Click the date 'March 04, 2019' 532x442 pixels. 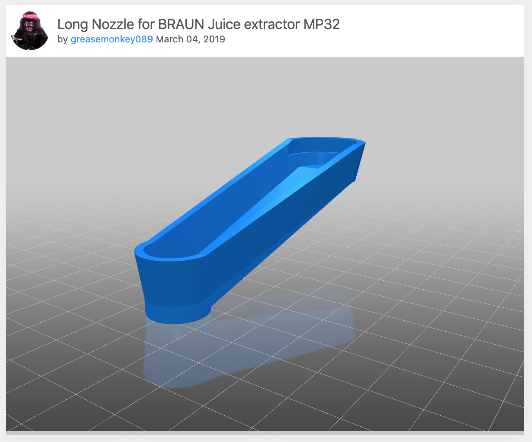coord(191,39)
